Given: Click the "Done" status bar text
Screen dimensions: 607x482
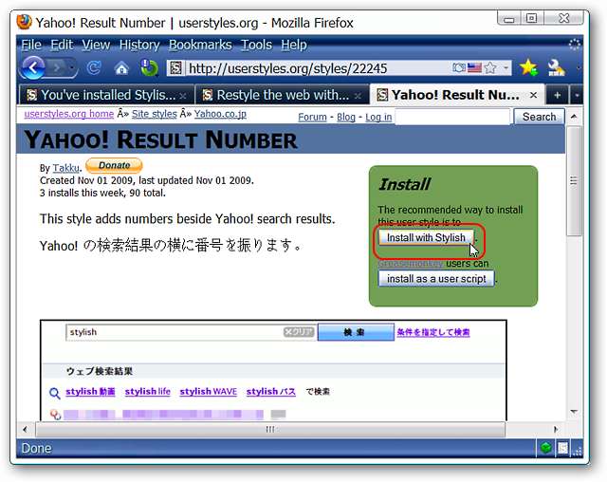Looking at the screenshot, I should pos(36,449).
